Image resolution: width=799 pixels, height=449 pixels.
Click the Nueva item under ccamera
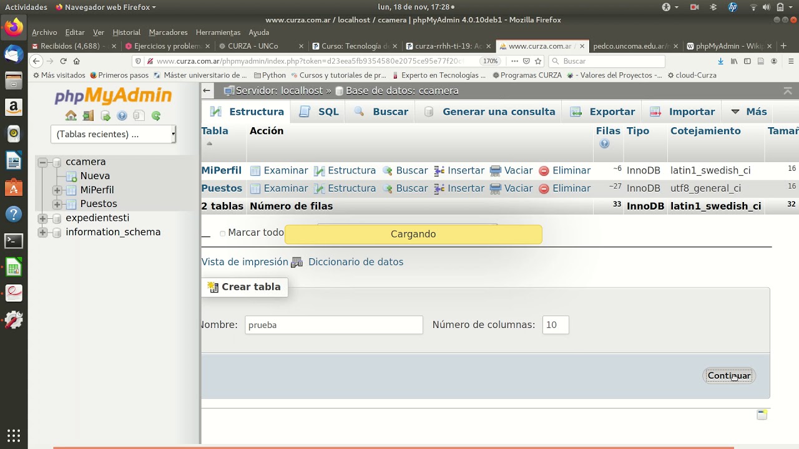pyautogui.click(x=95, y=176)
